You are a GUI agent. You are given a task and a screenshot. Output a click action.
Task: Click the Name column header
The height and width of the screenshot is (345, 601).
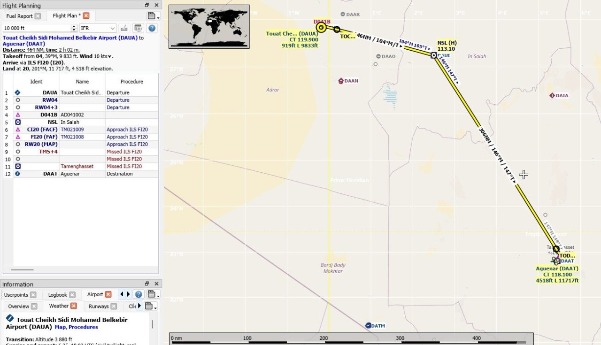coord(82,82)
